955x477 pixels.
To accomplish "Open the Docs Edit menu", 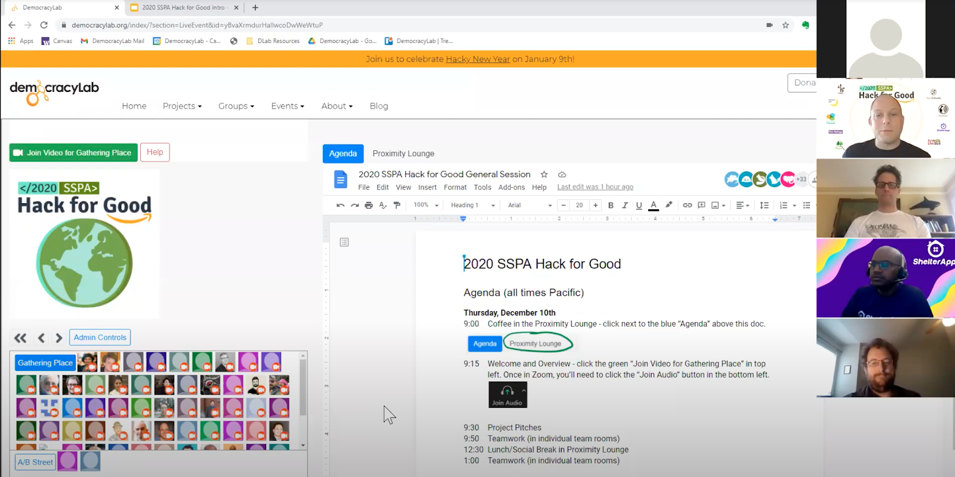I will (x=383, y=187).
